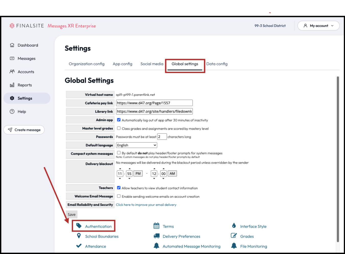Screen dimensions: 345x254
Task: Click the Terms calendar icon
Action: point(156,226)
